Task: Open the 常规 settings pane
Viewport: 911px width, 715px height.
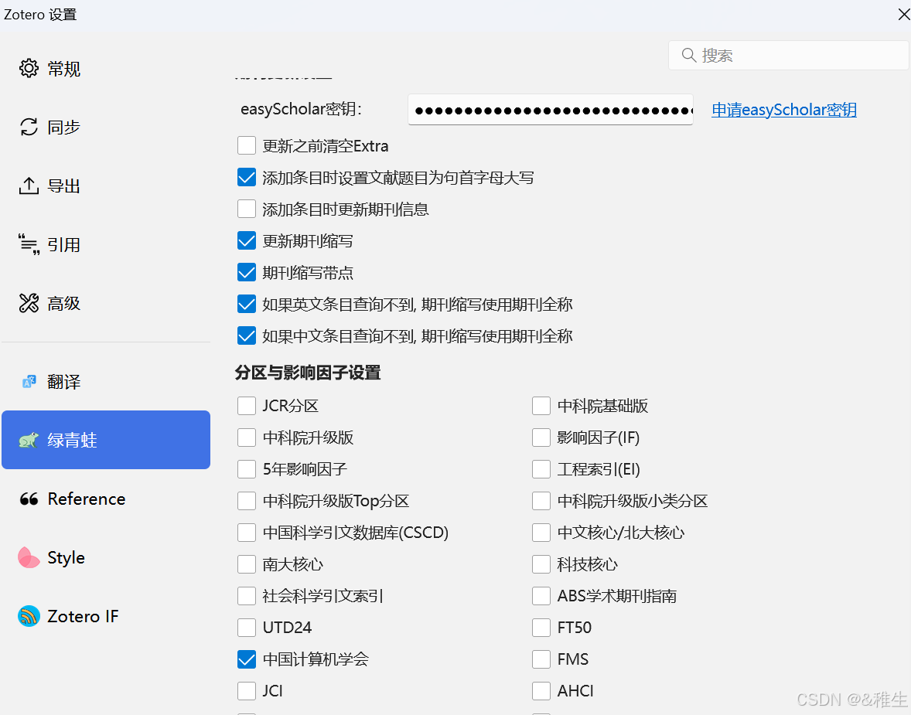Action: [106, 69]
